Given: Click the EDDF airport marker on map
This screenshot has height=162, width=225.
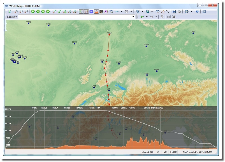Looking at the screenshot, I should click(x=109, y=35).
